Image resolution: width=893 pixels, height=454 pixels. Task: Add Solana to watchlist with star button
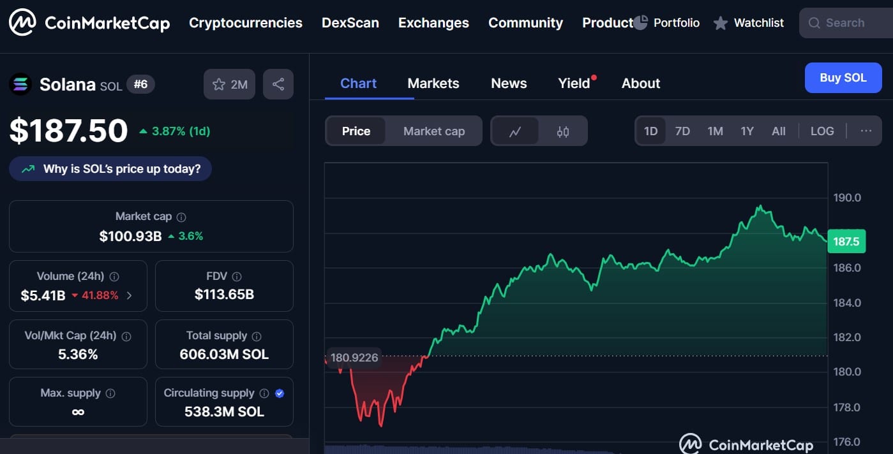[x=229, y=84]
